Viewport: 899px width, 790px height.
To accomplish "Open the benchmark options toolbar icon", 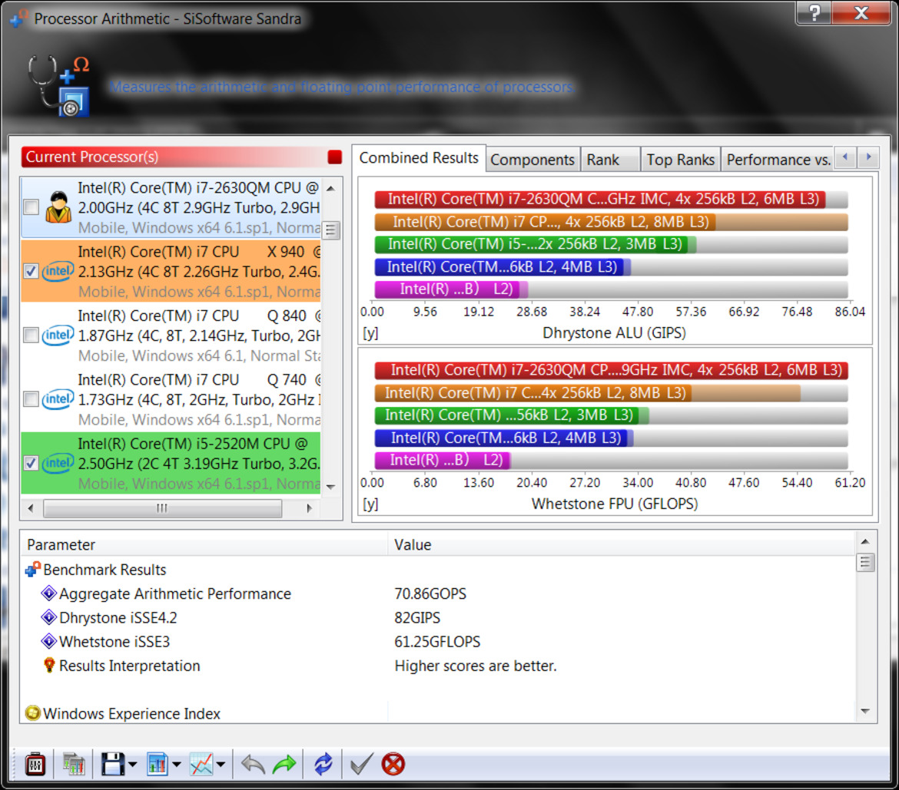I will [35, 764].
